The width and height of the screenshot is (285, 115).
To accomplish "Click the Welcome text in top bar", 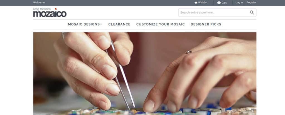I will (39, 2).
